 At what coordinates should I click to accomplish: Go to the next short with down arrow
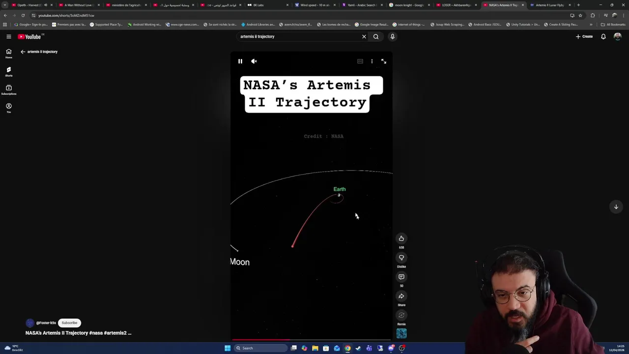(616, 207)
